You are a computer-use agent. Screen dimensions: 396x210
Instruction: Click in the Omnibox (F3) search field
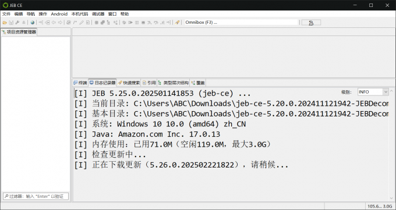point(241,22)
